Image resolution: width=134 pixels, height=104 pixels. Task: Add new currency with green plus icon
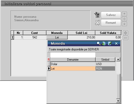(104, 43)
